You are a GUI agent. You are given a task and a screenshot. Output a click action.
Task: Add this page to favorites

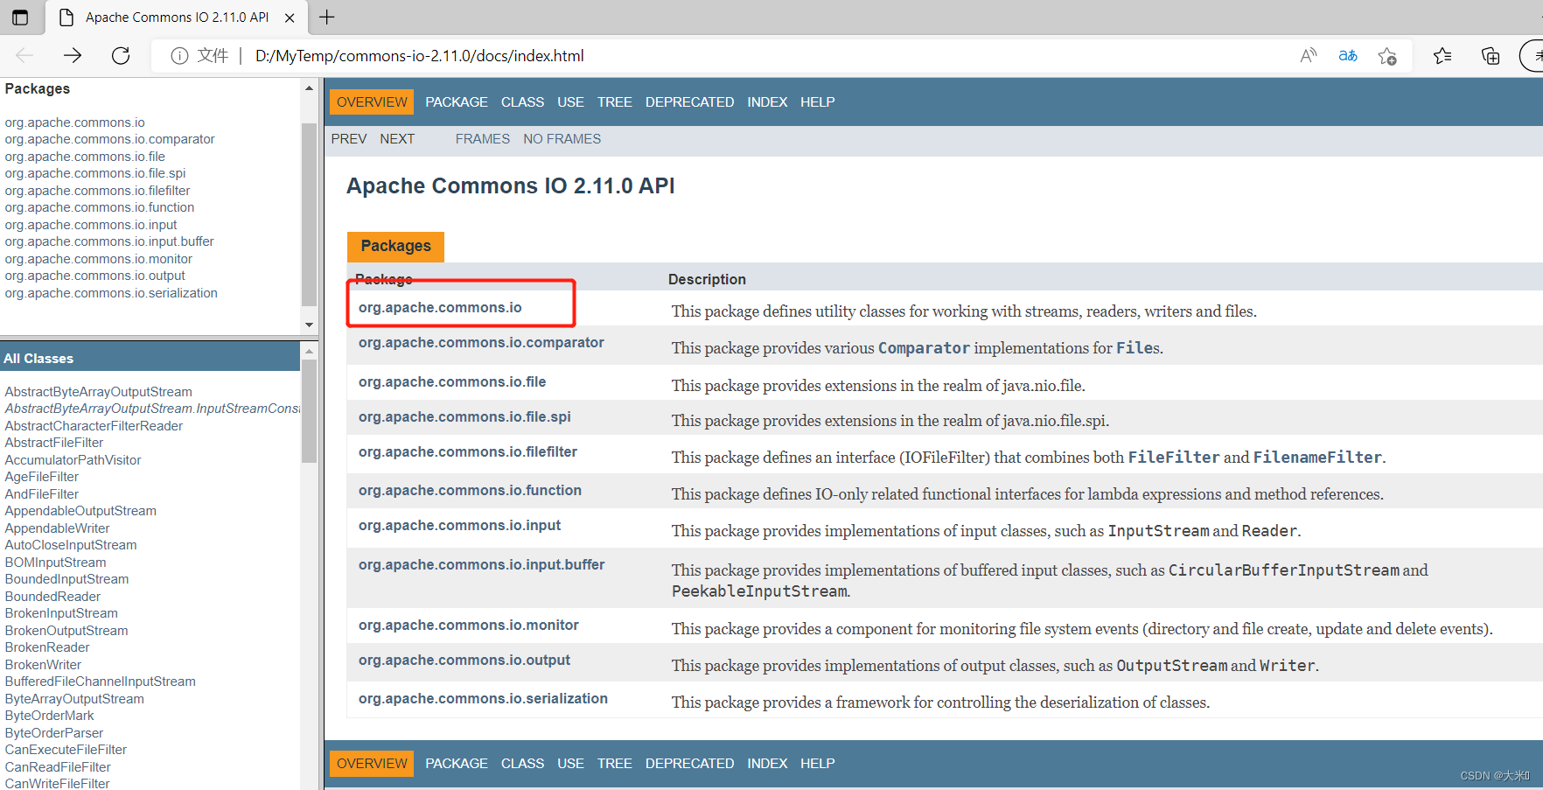1387,56
